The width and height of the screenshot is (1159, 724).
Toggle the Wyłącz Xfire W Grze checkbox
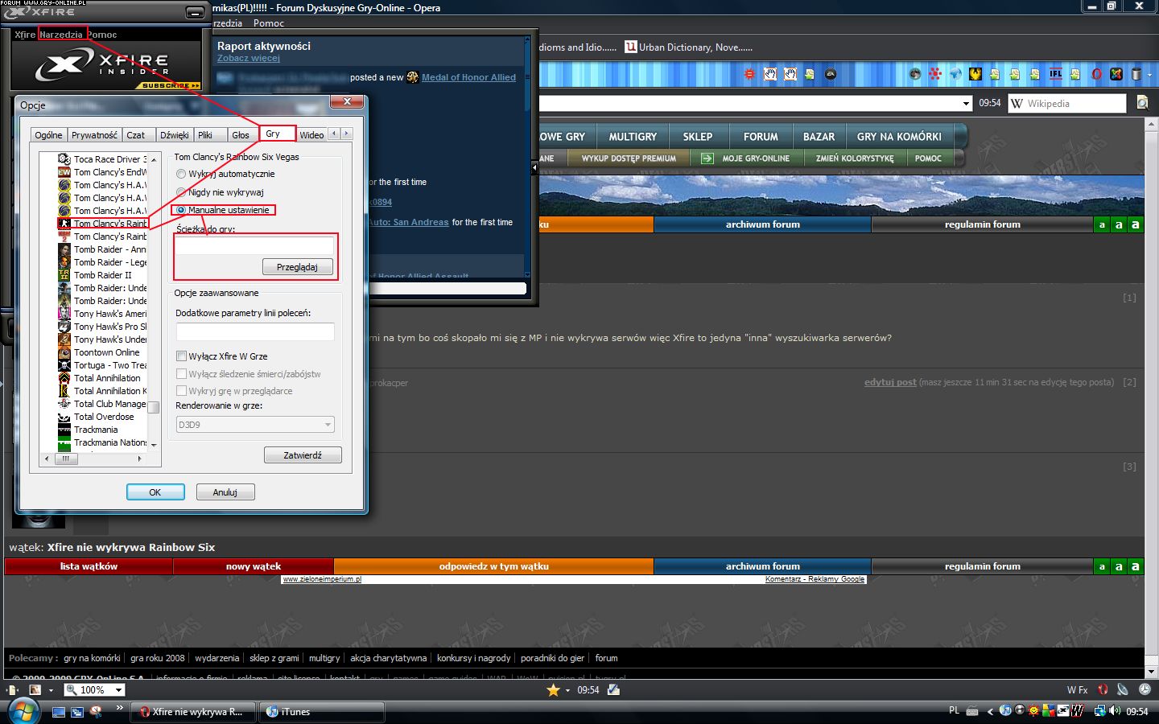coord(181,356)
